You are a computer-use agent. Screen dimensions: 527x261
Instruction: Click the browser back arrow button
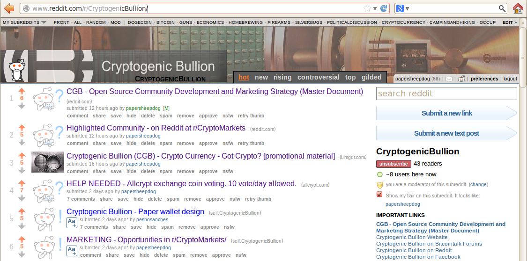click(x=9, y=8)
